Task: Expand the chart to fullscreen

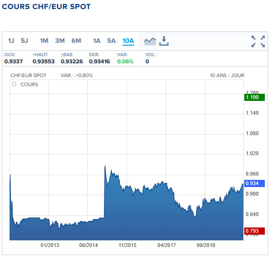Action: (258, 41)
